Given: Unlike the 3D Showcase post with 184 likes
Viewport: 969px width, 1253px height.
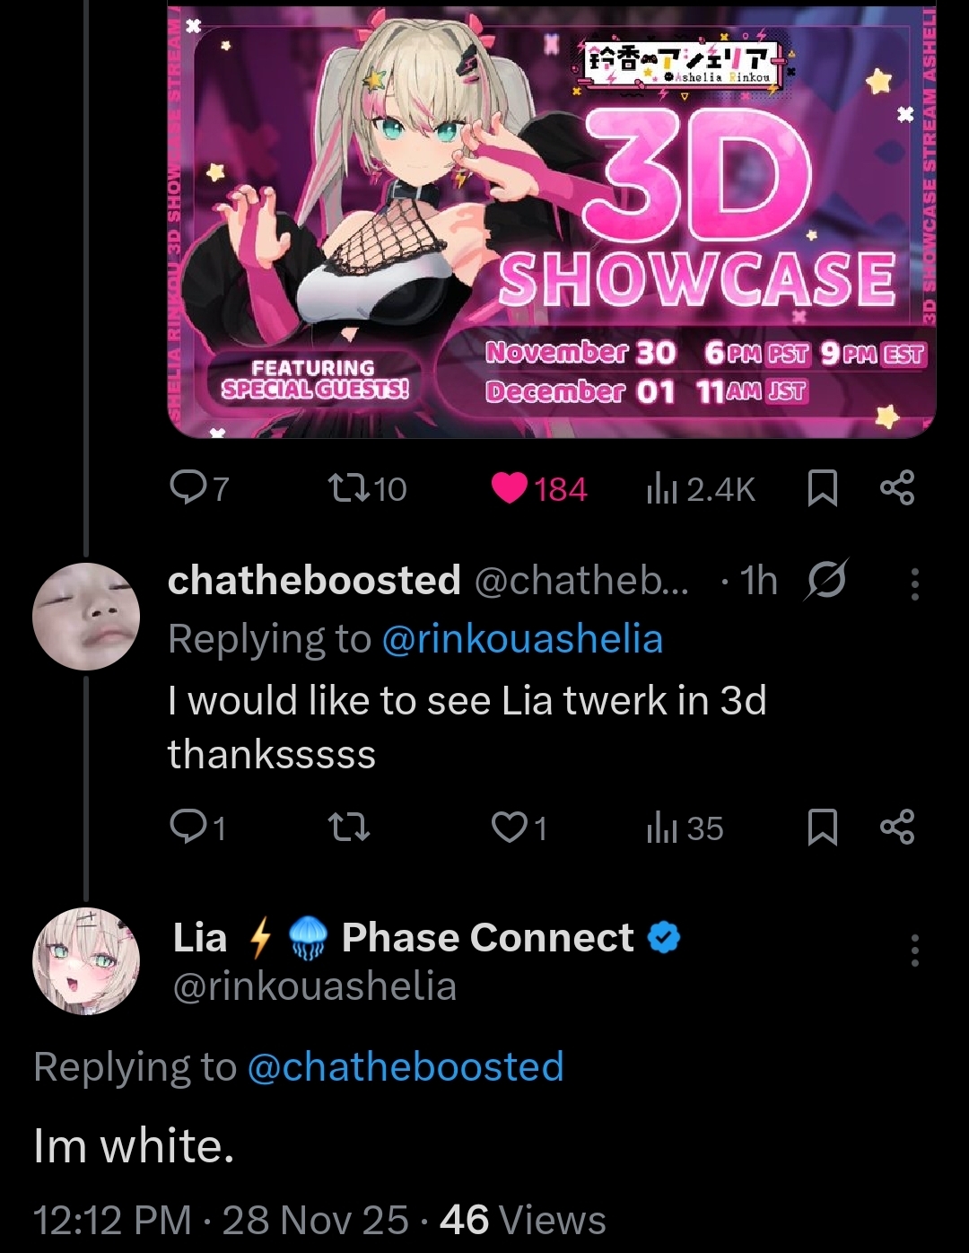Looking at the screenshot, I should click(x=511, y=489).
